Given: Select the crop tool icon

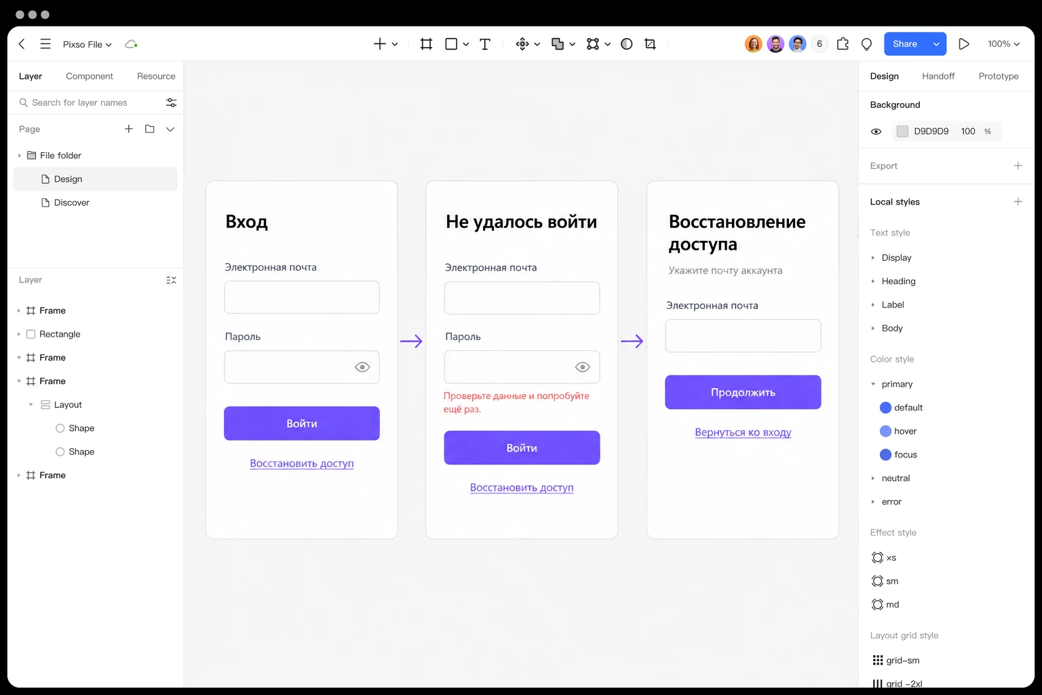Looking at the screenshot, I should 650,44.
